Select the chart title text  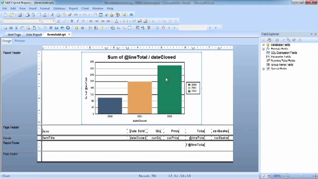tap(142, 57)
